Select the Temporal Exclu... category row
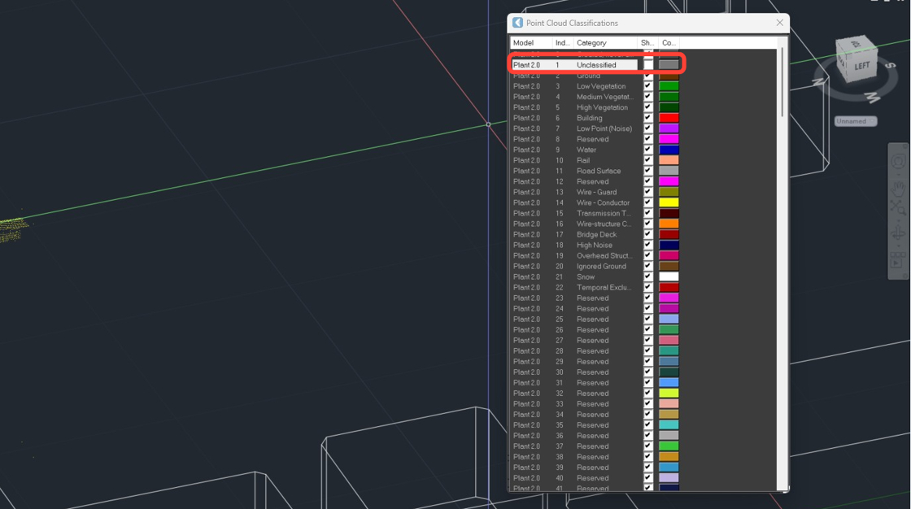 (604, 287)
